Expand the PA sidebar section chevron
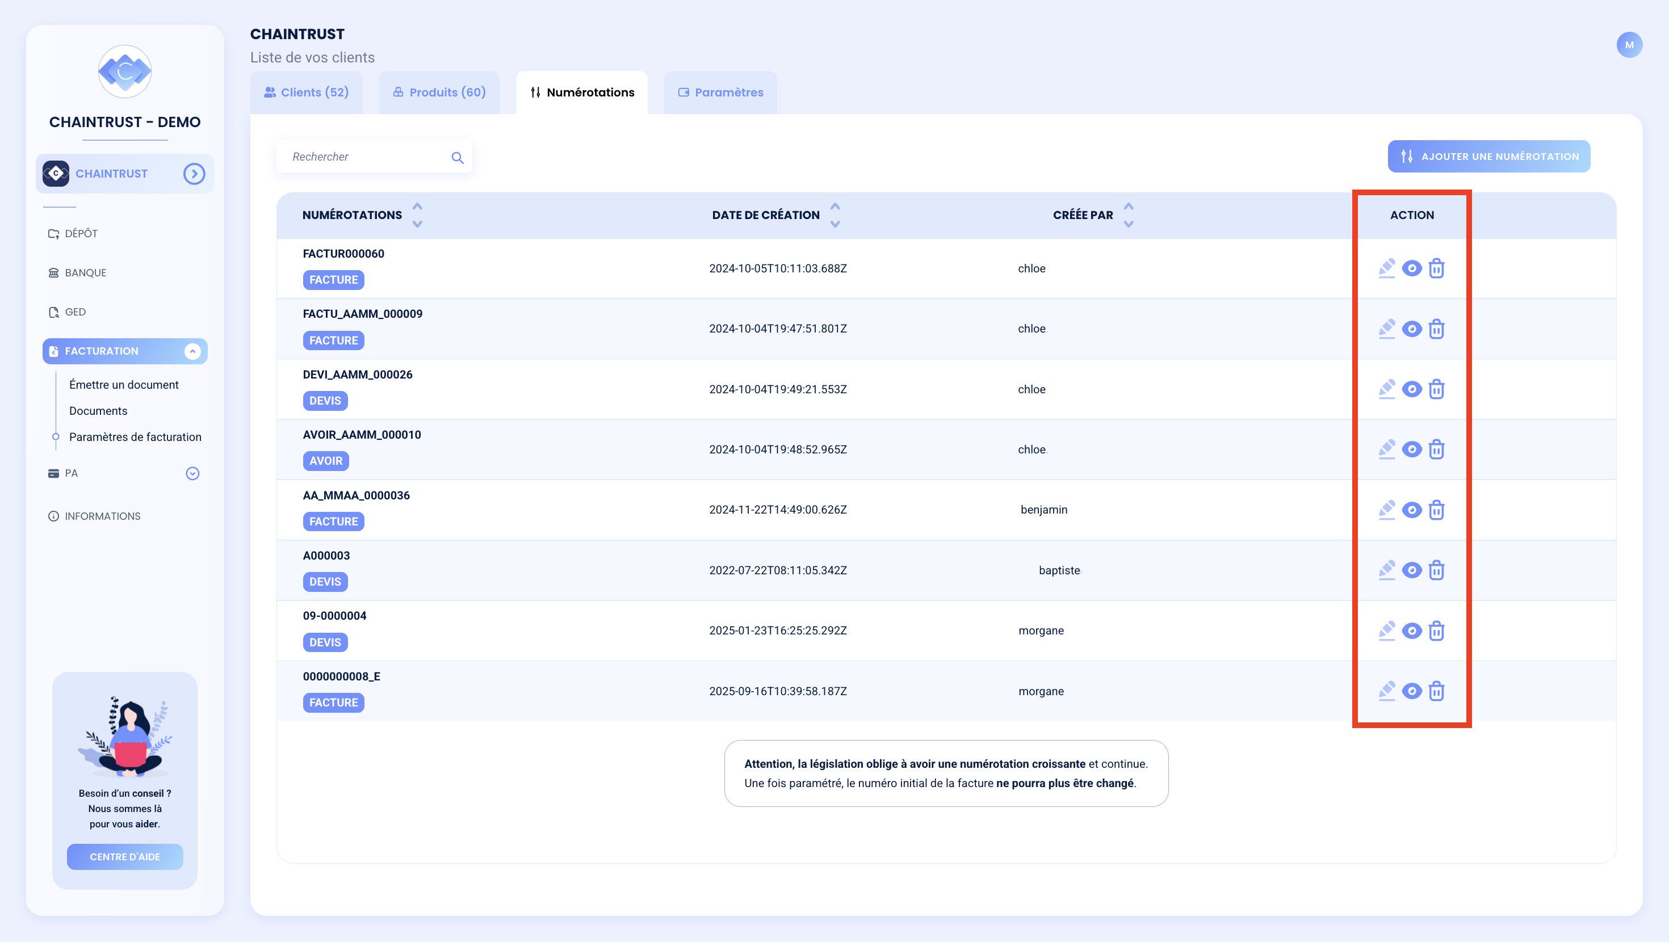Image resolution: width=1669 pixels, height=942 pixels. click(192, 474)
